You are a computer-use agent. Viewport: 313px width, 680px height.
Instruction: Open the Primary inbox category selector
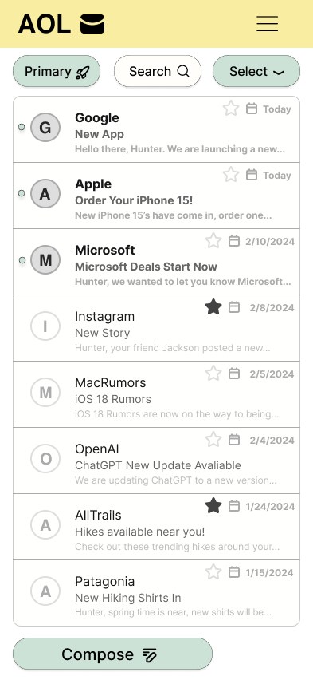tap(57, 71)
